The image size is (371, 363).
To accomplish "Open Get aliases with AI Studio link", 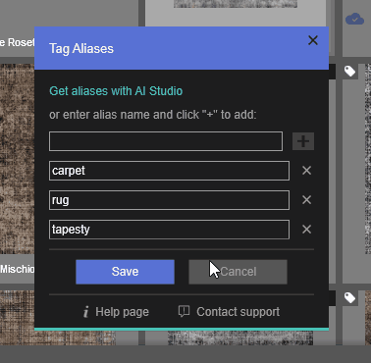I will tap(116, 91).
